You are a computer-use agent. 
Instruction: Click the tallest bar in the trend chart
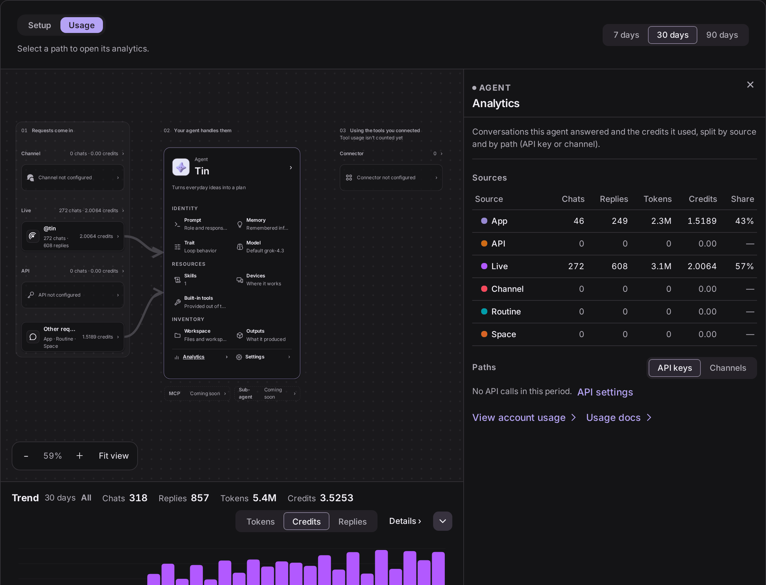point(381,567)
